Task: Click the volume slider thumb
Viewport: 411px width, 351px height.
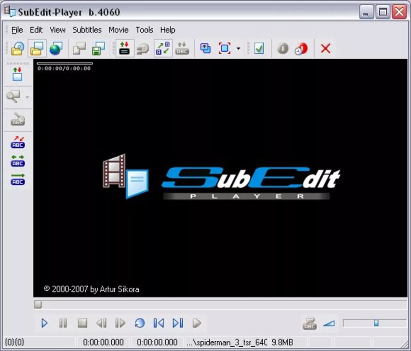Action: coord(376,323)
